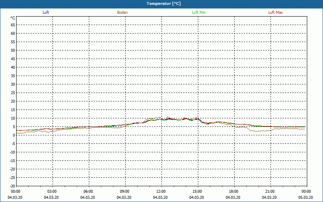This screenshot has width=323, height=202.
Task: Click the 20 y-axis value
Action: tap(13, 101)
